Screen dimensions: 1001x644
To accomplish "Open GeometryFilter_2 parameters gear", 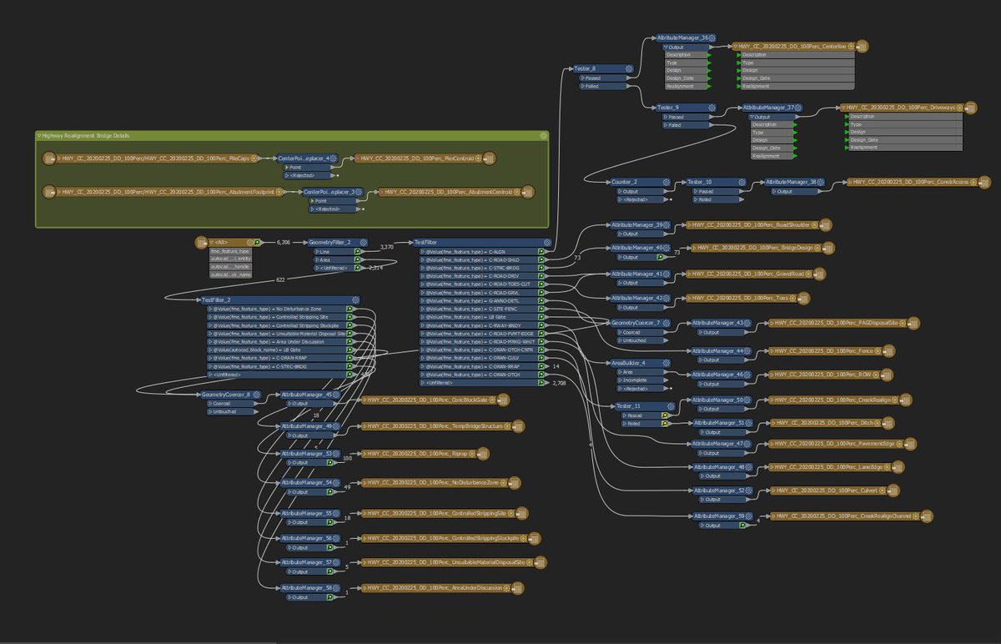I will click(364, 242).
